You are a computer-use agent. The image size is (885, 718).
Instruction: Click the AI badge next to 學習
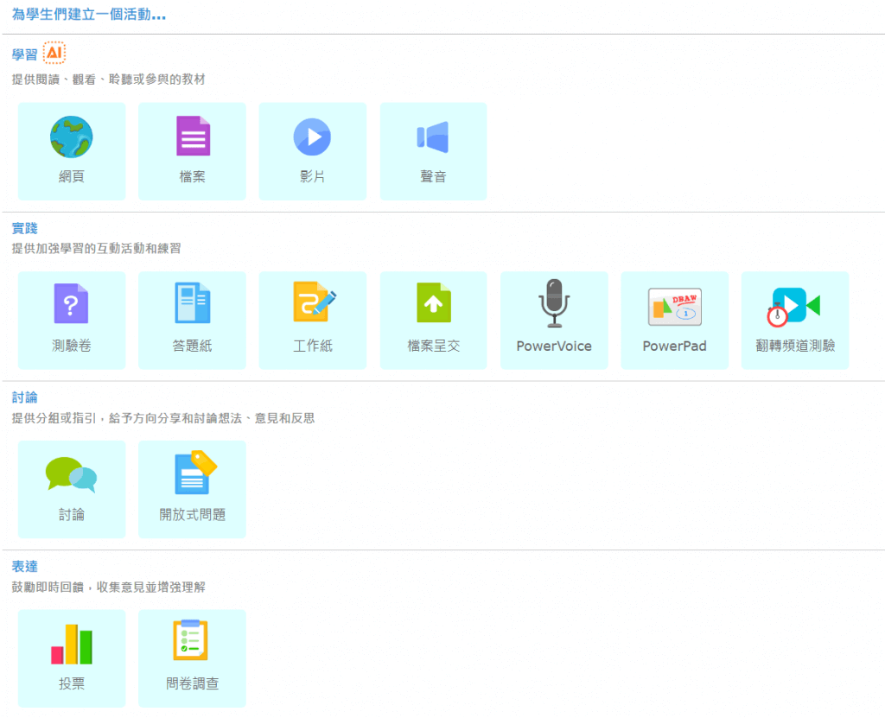[54, 53]
